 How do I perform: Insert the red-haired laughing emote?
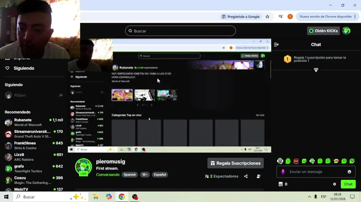pos(336,161)
